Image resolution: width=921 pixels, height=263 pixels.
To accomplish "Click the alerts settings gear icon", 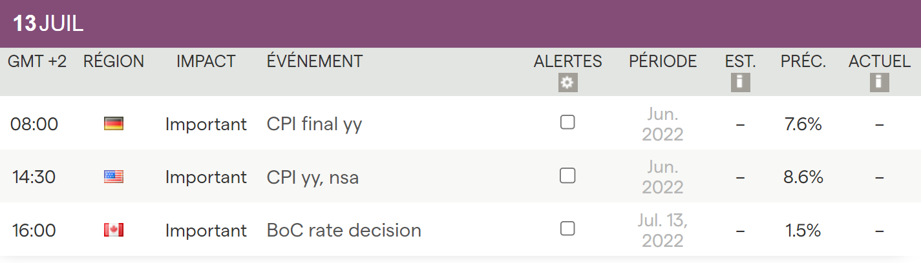I will tap(567, 83).
